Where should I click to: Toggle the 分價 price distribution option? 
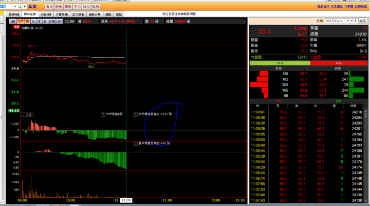[x=52, y=21]
